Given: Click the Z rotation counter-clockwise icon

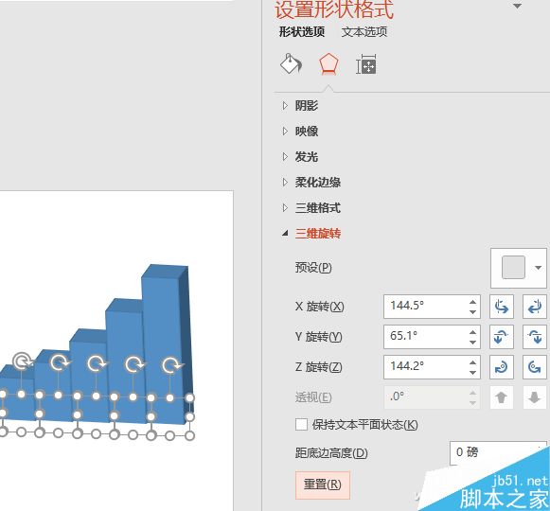Looking at the screenshot, I should click(534, 367).
